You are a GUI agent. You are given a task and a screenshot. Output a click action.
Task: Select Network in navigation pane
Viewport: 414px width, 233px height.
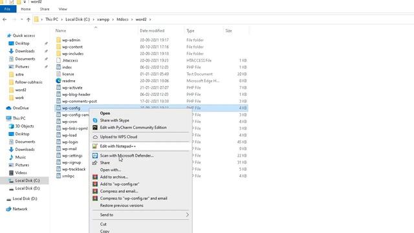click(x=20, y=209)
